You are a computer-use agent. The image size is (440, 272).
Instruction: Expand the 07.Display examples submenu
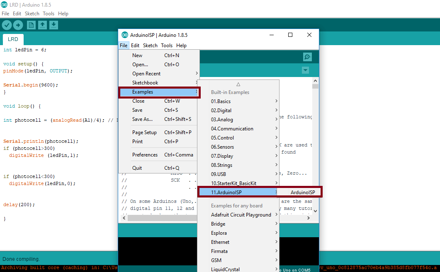238,156
